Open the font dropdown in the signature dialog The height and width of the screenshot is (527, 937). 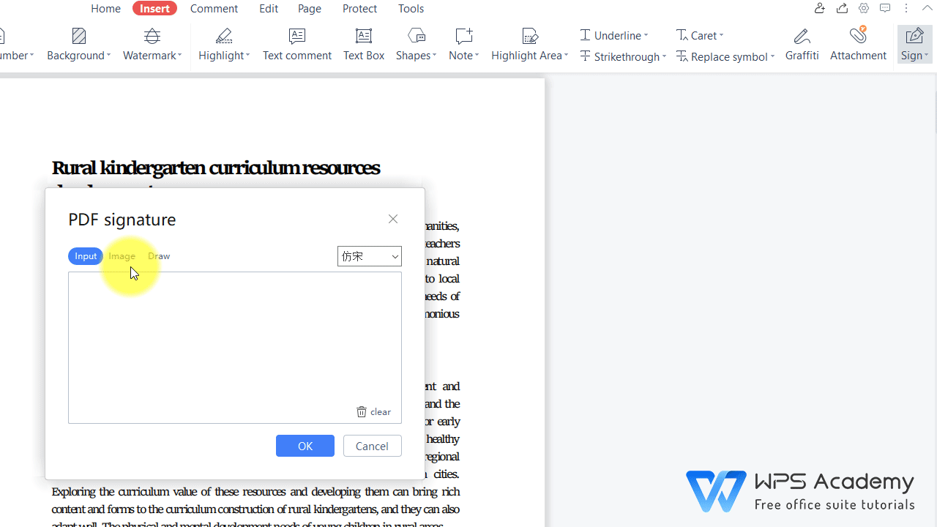[369, 255]
